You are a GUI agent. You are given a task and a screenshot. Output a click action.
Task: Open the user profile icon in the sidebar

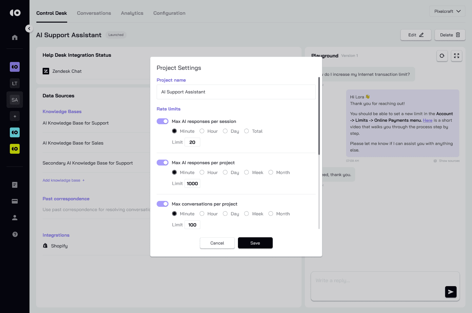(x=15, y=218)
